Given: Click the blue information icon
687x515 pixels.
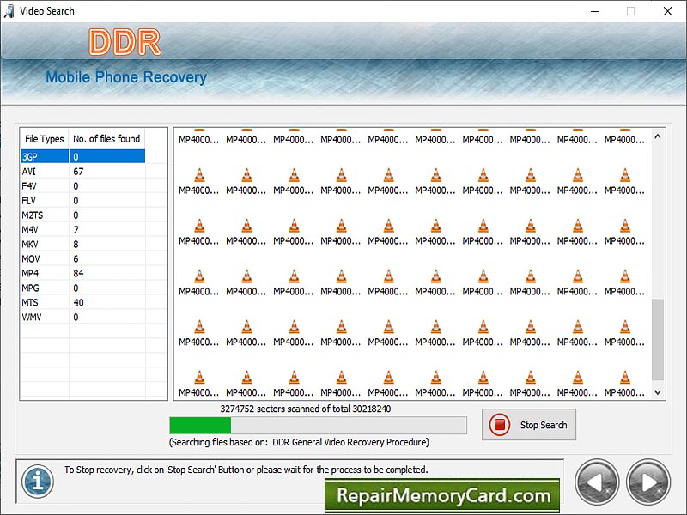Looking at the screenshot, I should click(x=38, y=482).
